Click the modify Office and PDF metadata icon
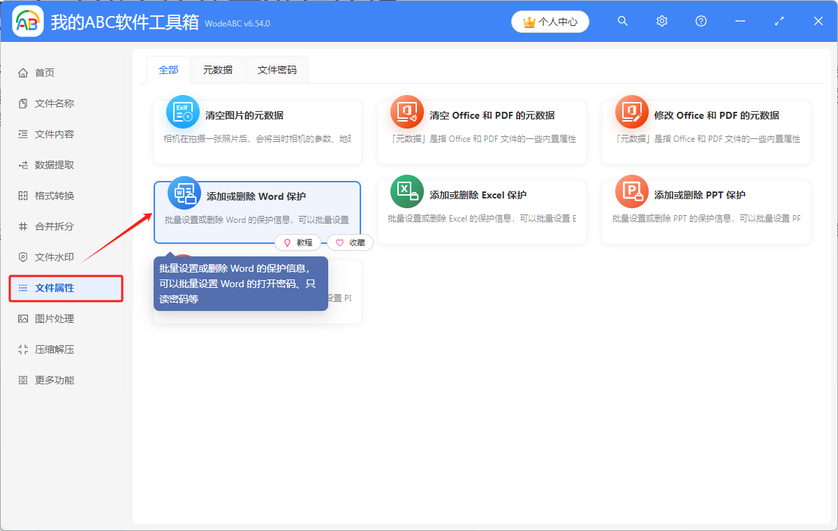 [x=632, y=112]
